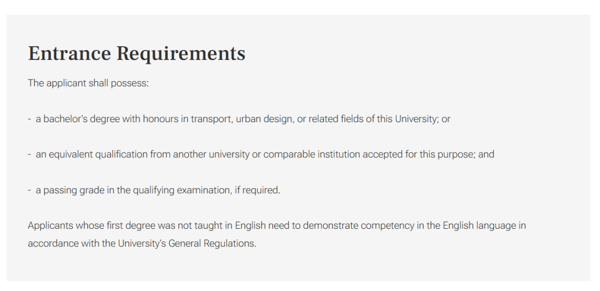Click the dash before 'a bachelor's degree'

[29, 119]
